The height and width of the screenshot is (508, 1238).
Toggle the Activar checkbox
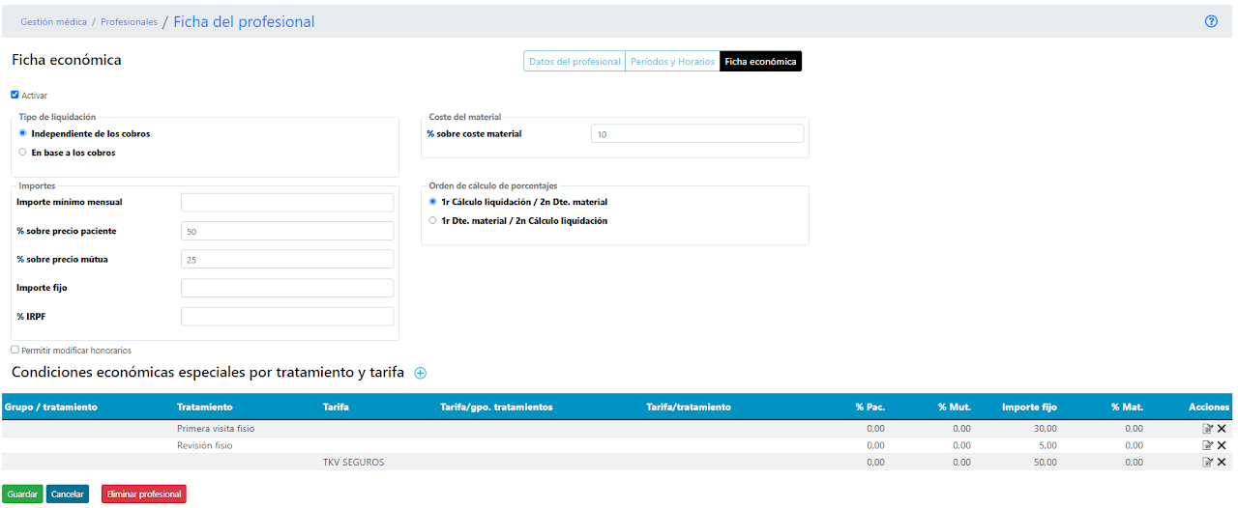15,95
